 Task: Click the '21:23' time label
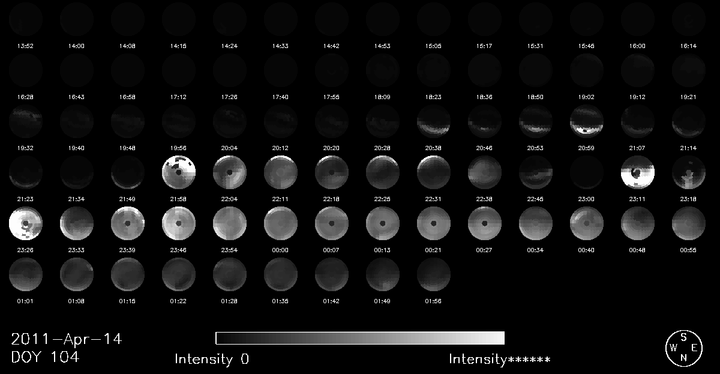tap(26, 199)
